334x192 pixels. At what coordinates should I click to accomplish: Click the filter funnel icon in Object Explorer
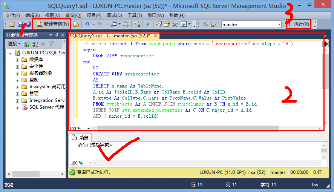51,44
